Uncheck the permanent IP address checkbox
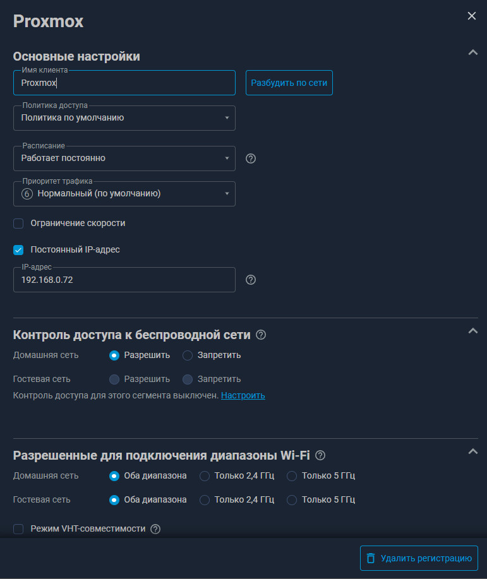 click(18, 250)
